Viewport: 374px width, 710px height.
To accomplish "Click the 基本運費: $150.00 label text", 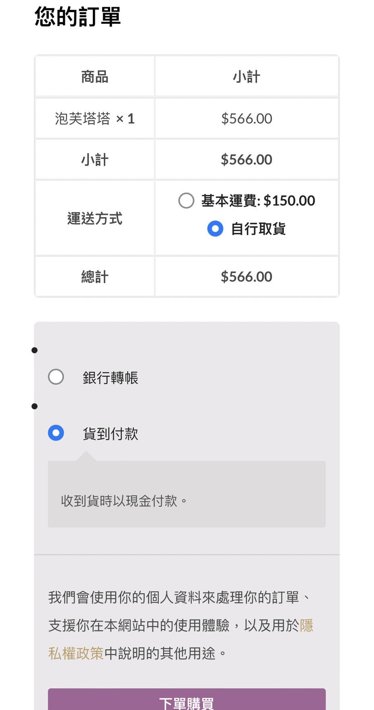I will pyautogui.click(x=258, y=201).
